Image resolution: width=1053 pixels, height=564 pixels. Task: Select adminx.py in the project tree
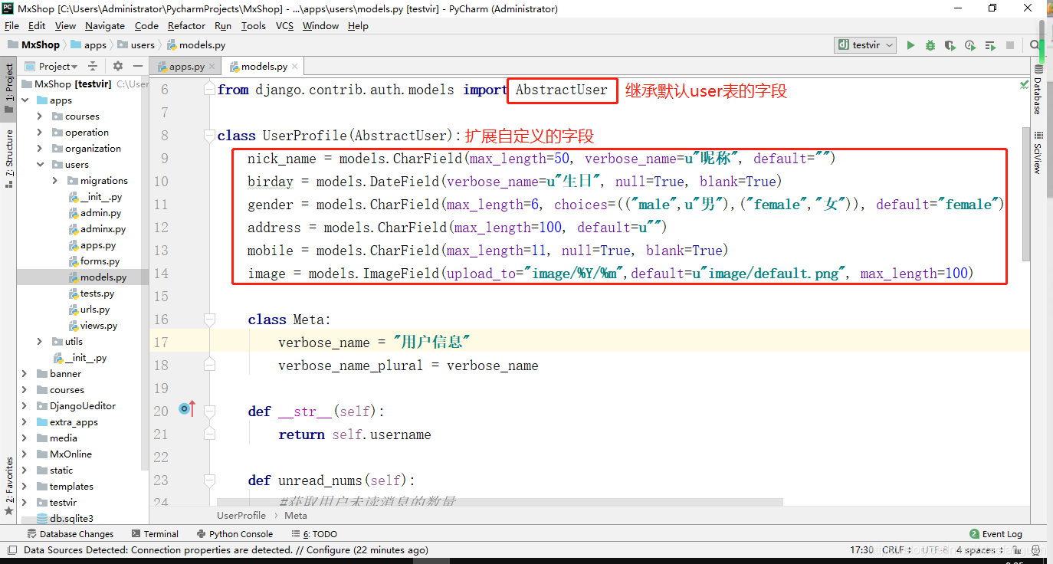pos(103,229)
